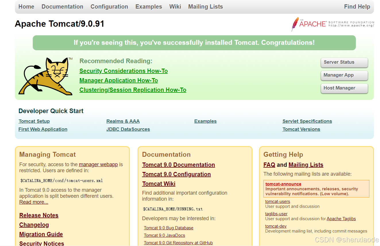The width and height of the screenshot is (380, 246).
Task: Open the tomcat-dev mailing list link
Action: click(276, 226)
